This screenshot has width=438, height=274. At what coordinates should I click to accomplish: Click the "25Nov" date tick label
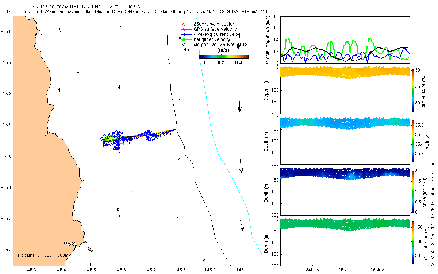tap(345, 270)
